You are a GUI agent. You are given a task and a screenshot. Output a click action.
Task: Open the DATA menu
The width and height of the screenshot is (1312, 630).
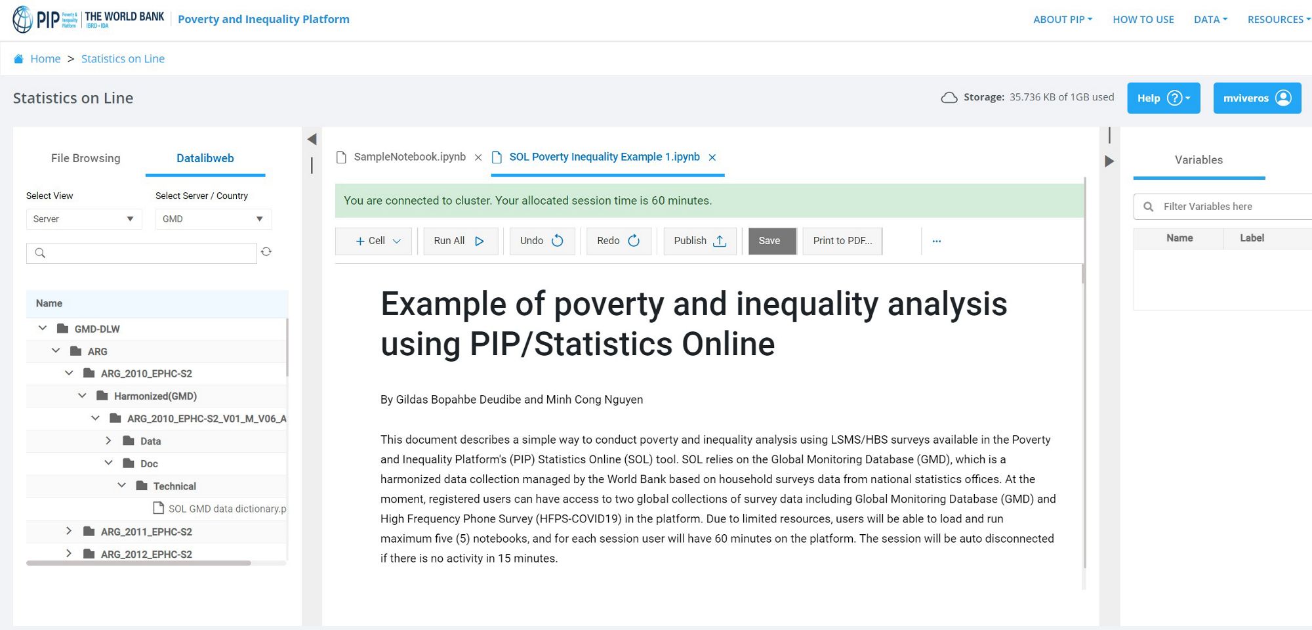click(x=1210, y=19)
